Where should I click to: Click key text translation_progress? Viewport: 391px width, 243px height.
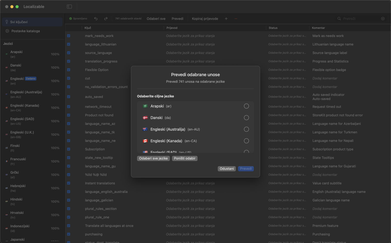click(101, 61)
